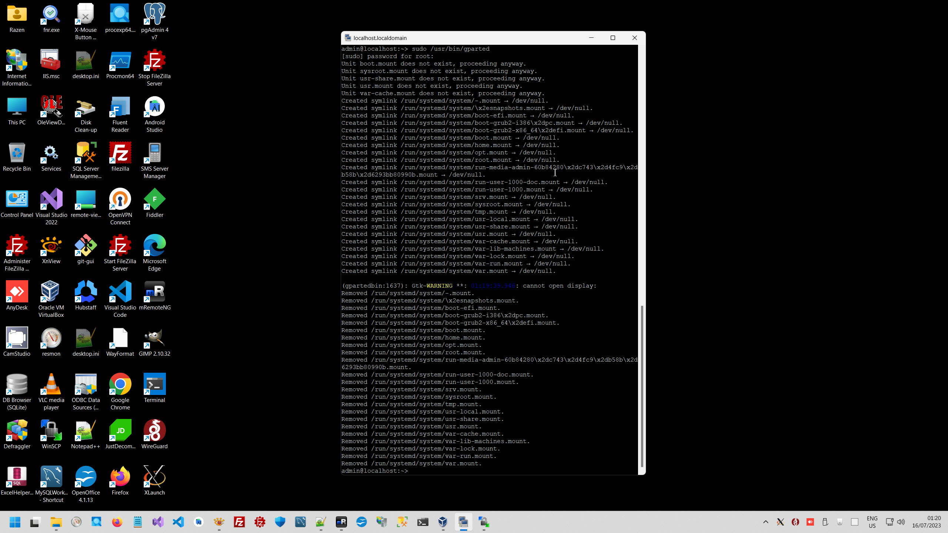Open the ENG US language switcher
Image resolution: width=948 pixels, height=533 pixels.
tap(872, 522)
